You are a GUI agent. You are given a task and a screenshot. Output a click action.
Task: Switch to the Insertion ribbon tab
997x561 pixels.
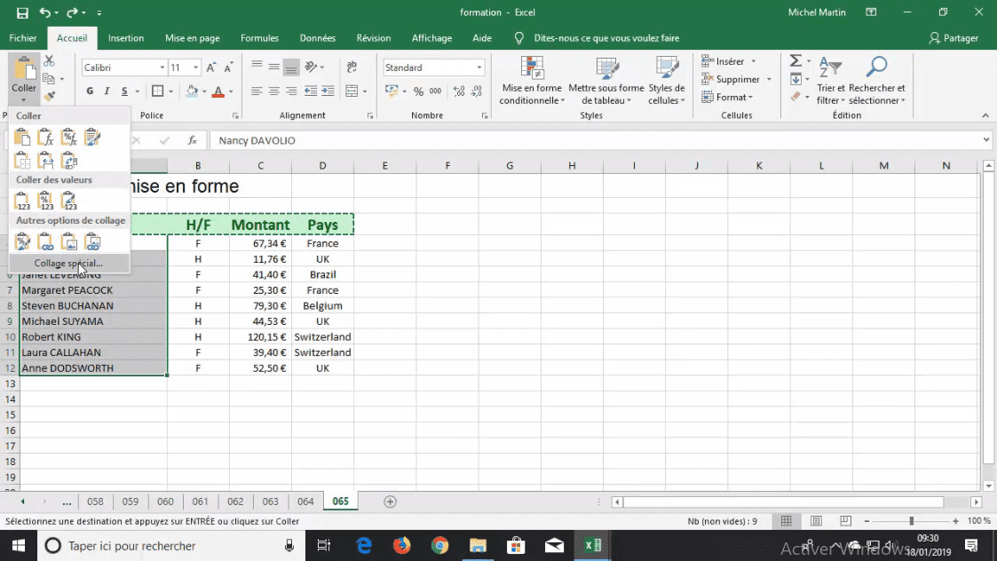(x=126, y=38)
